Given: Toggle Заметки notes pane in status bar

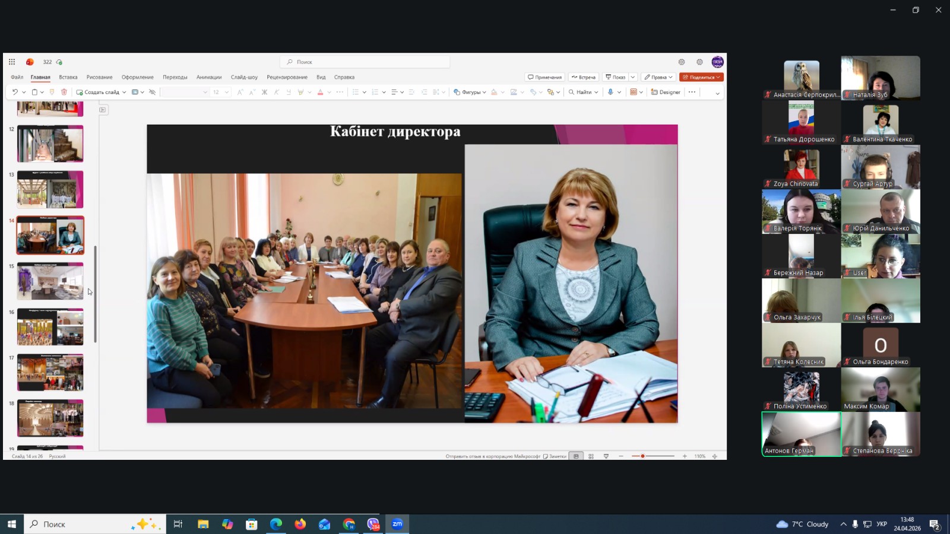Looking at the screenshot, I should tap(555, 456).
